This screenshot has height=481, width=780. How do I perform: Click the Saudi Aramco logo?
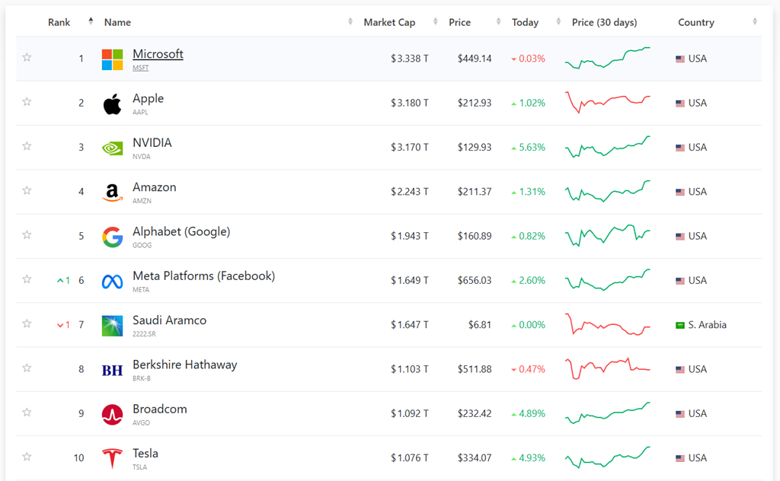[x=113, y=326]
